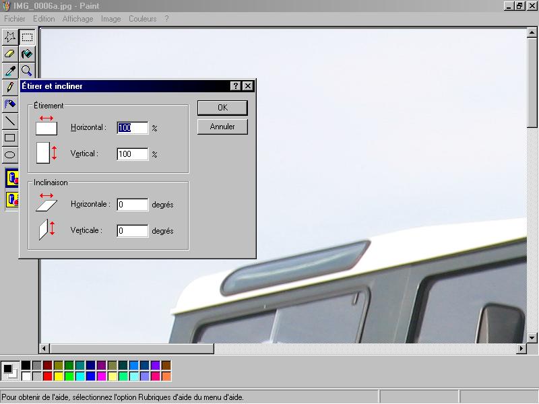
Task: Select the Free-form select tool
Action: (10, 37)
